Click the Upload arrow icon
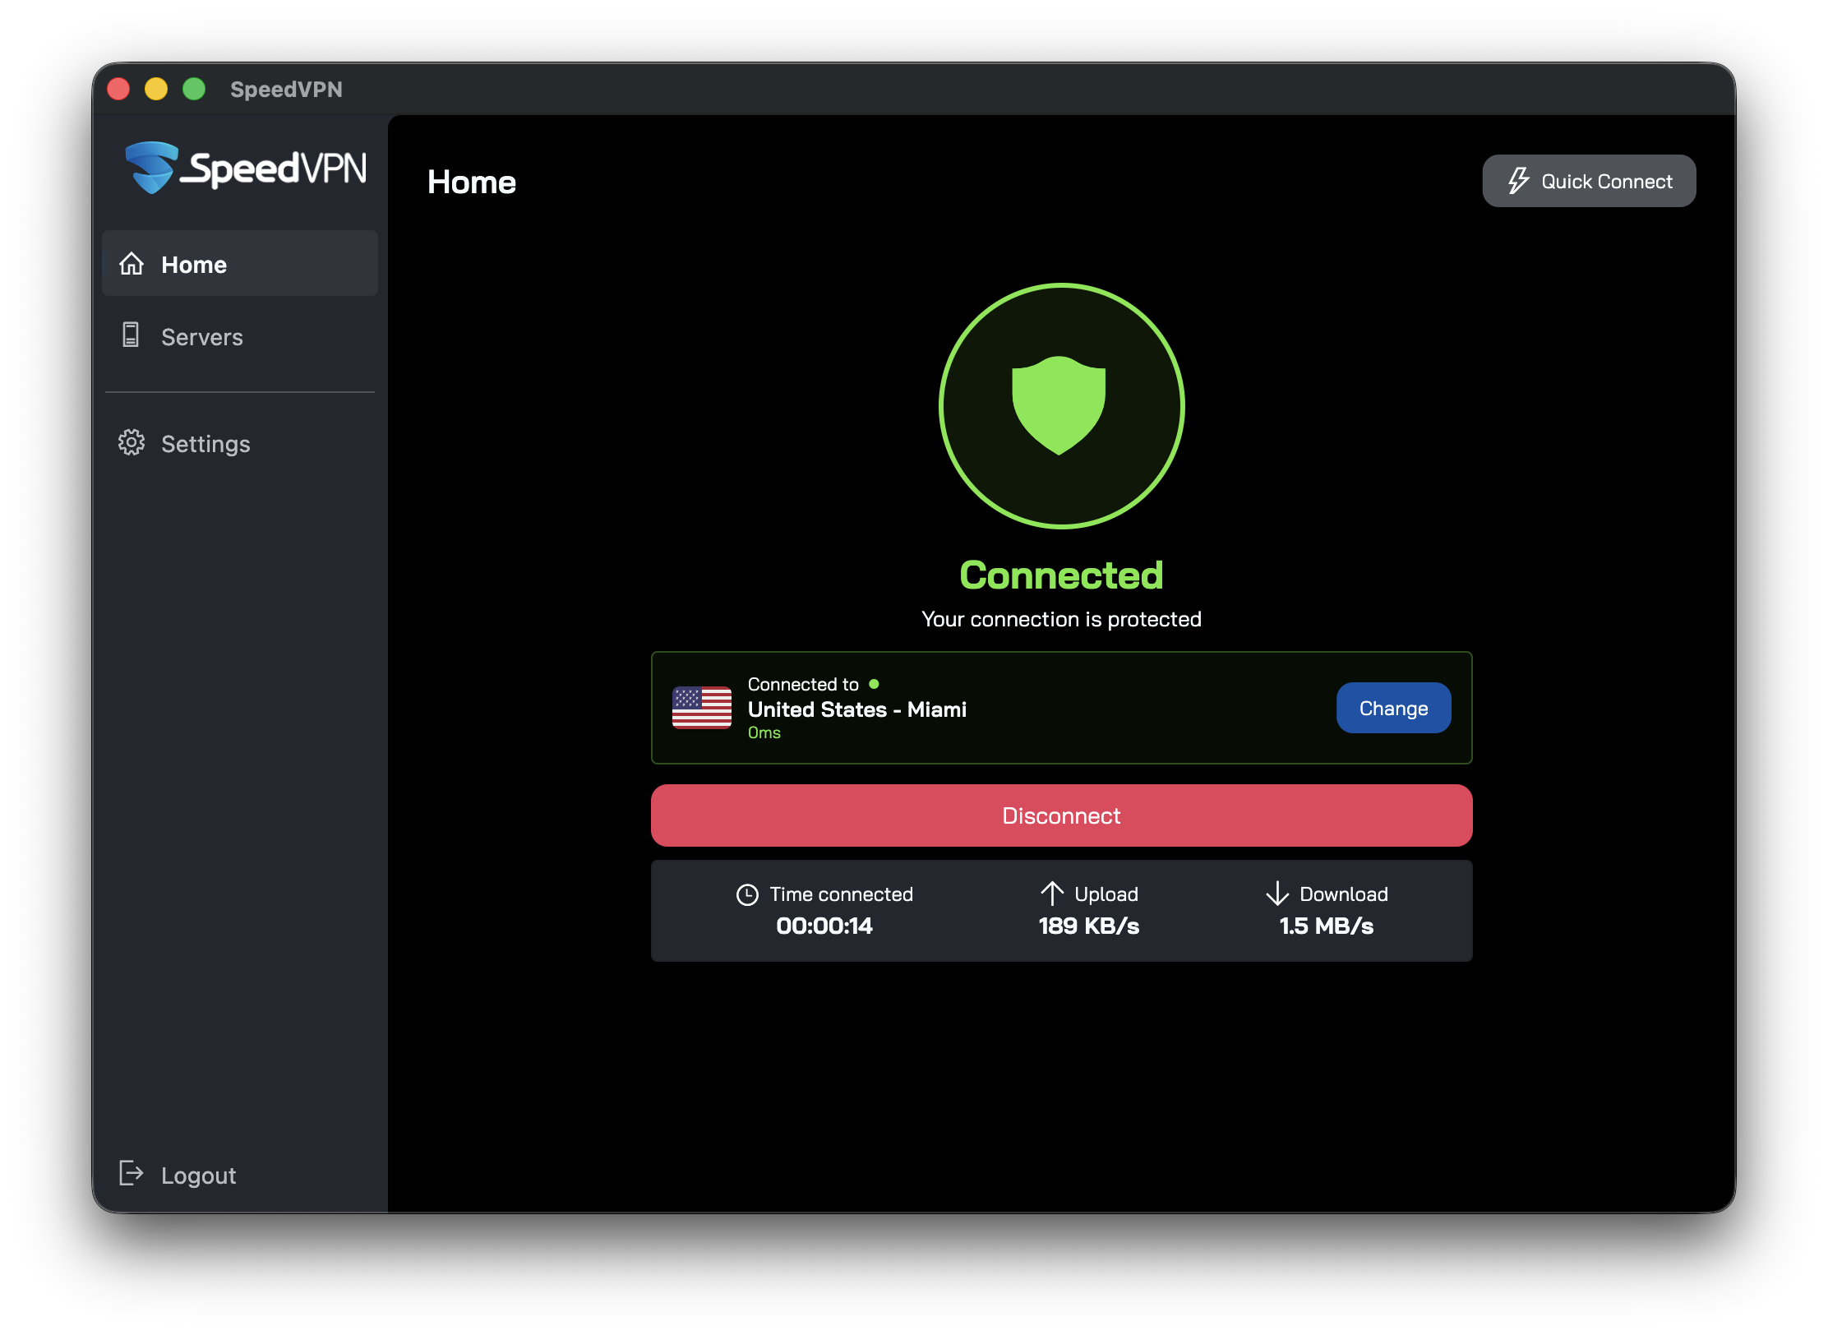The image size is (1828, 1335). (x=1053, y=894)
